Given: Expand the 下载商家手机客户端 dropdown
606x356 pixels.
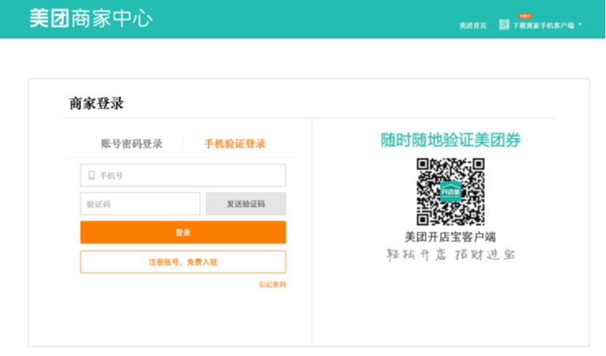Looking at the screenshot, I should pos(543,25).
